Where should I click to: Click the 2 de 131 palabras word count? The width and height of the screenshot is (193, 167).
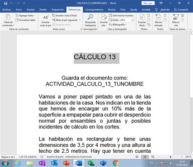tap(28, 157)
